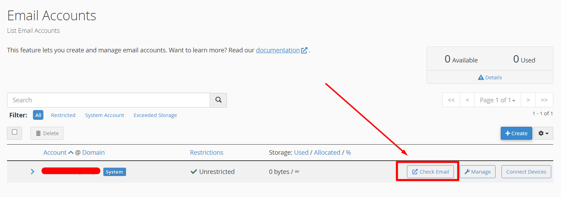Go to the first page button

point(451,100)
